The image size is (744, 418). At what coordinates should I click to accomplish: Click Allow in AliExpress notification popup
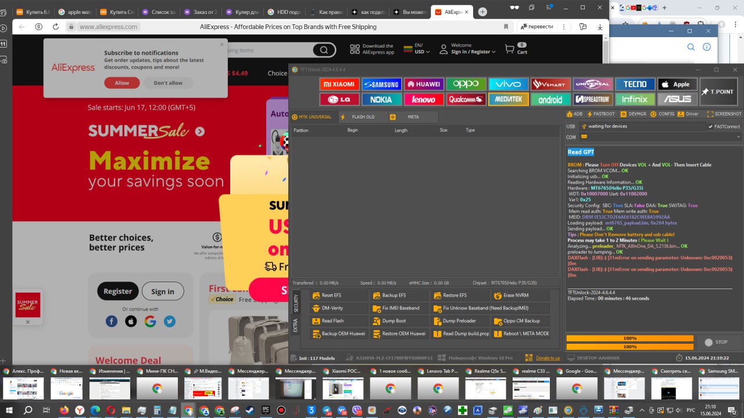tap(122, 83)
